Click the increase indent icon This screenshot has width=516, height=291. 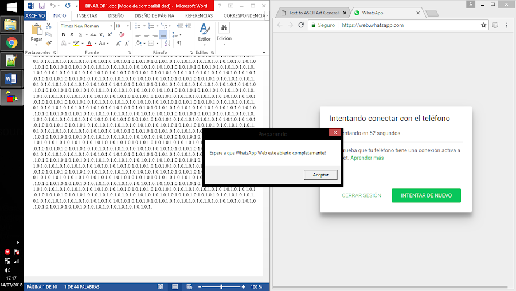[188, 26]
